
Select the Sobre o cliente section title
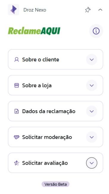point(41,59)
